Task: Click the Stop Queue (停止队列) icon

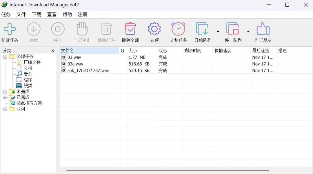Action: pyautogui.click(x=232, y=29)
